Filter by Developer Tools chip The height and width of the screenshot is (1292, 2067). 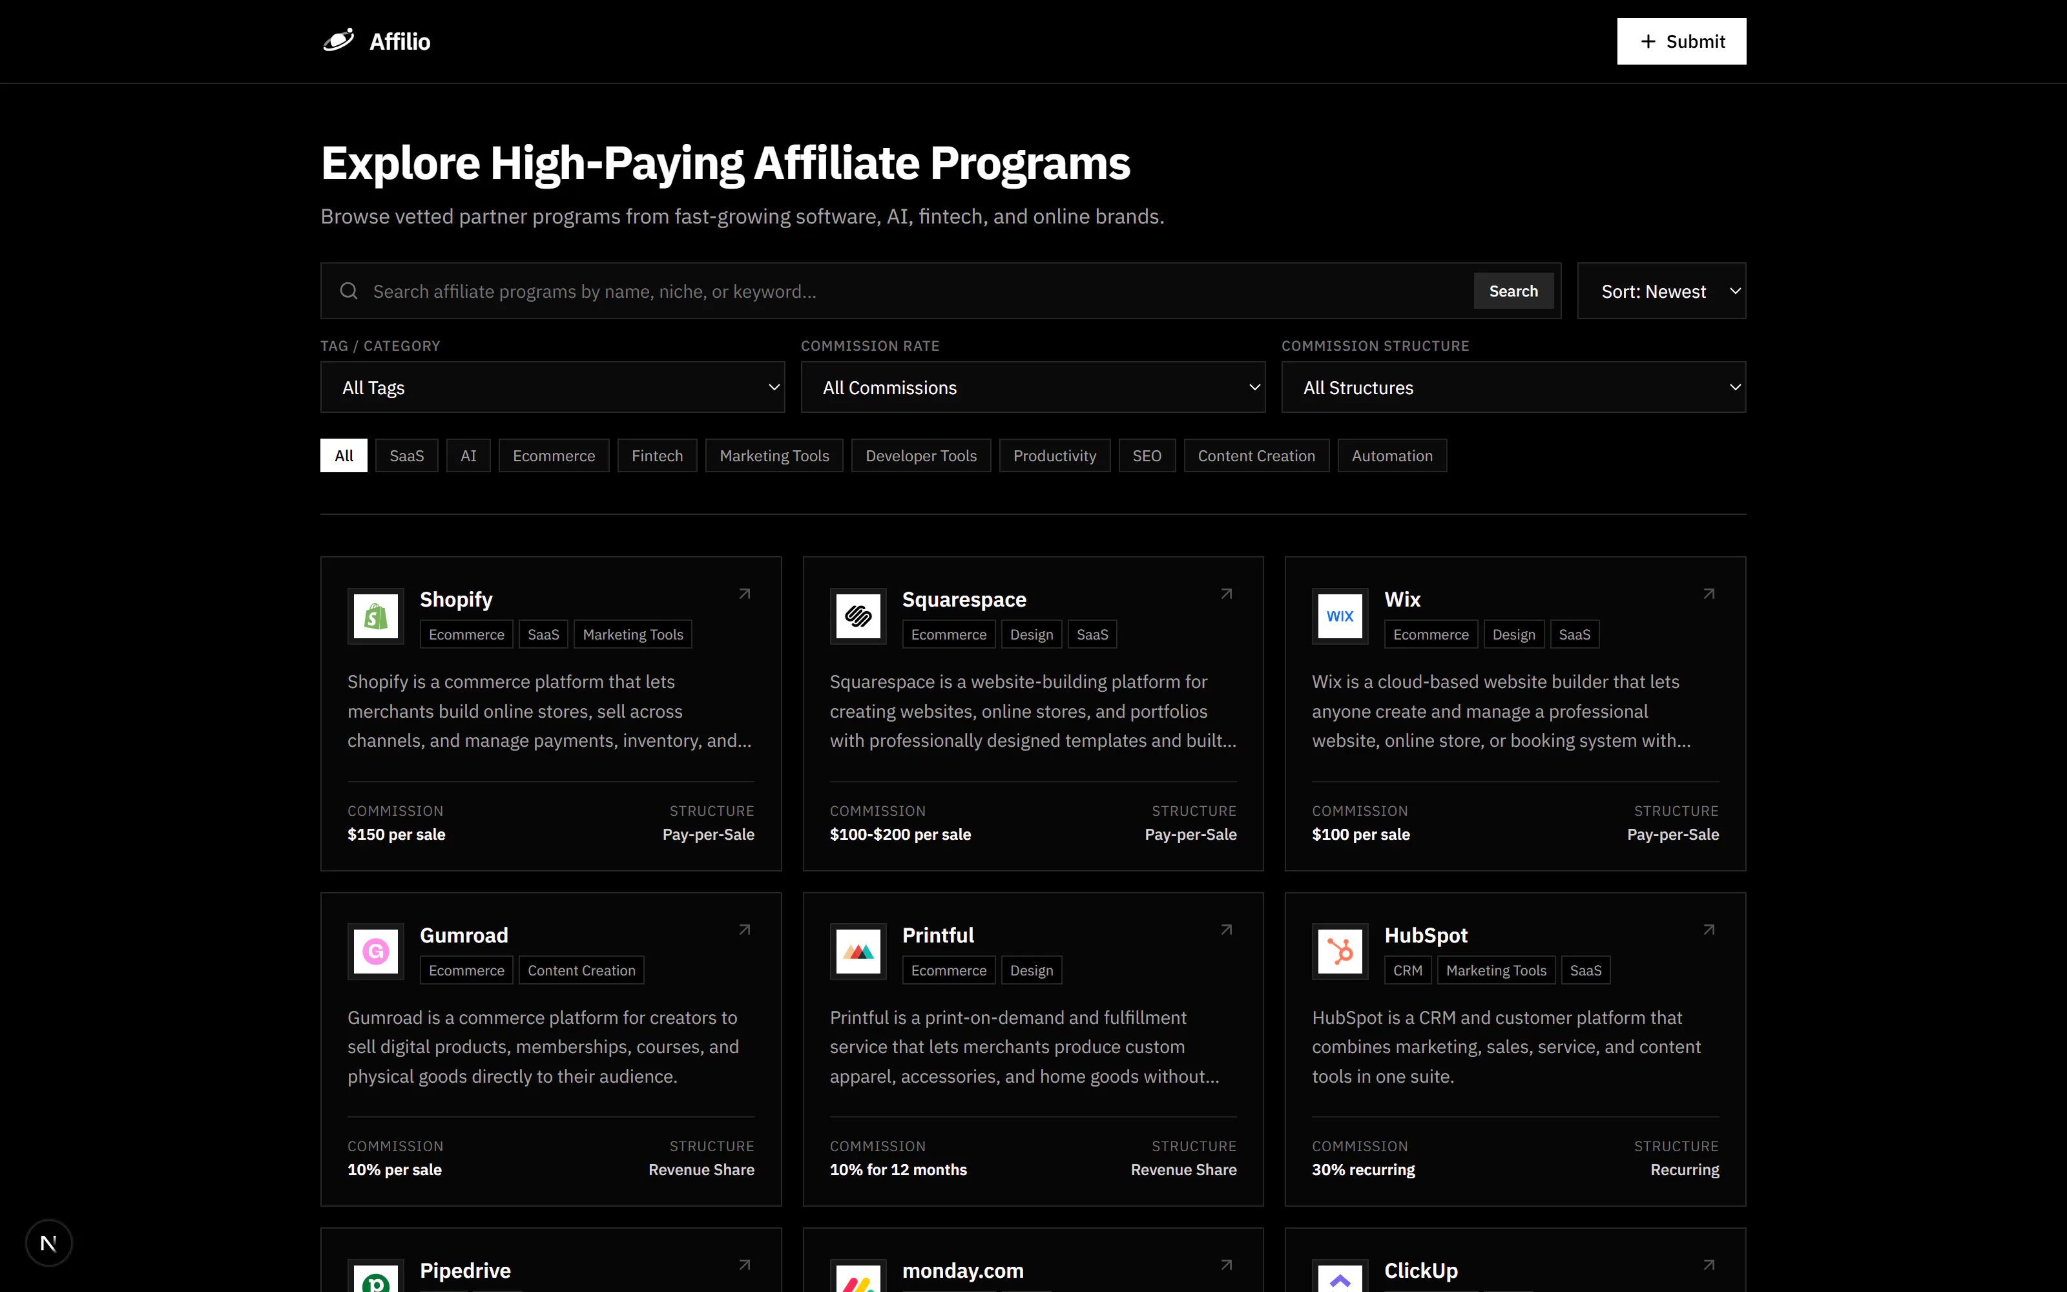(x=920, y=455)
